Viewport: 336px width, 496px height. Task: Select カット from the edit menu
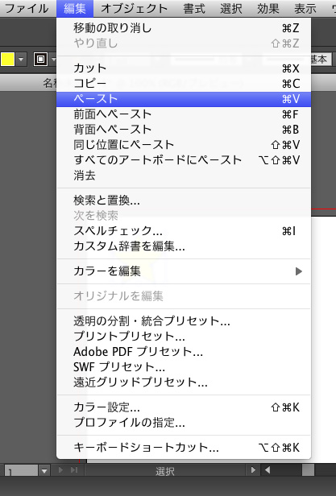184,68
